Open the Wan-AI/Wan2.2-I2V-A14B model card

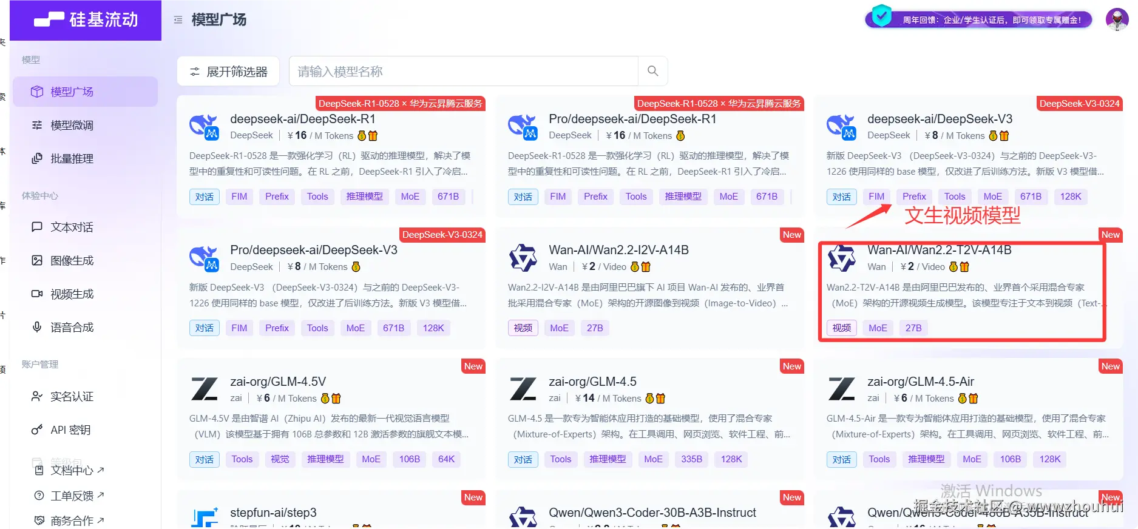coord(649,288)
